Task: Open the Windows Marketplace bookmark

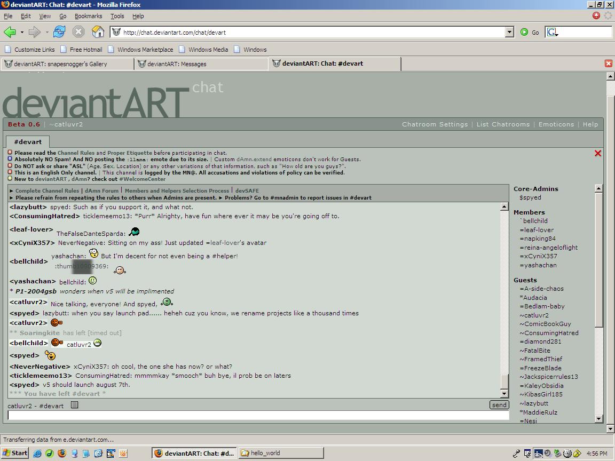Action: [140, 50]
